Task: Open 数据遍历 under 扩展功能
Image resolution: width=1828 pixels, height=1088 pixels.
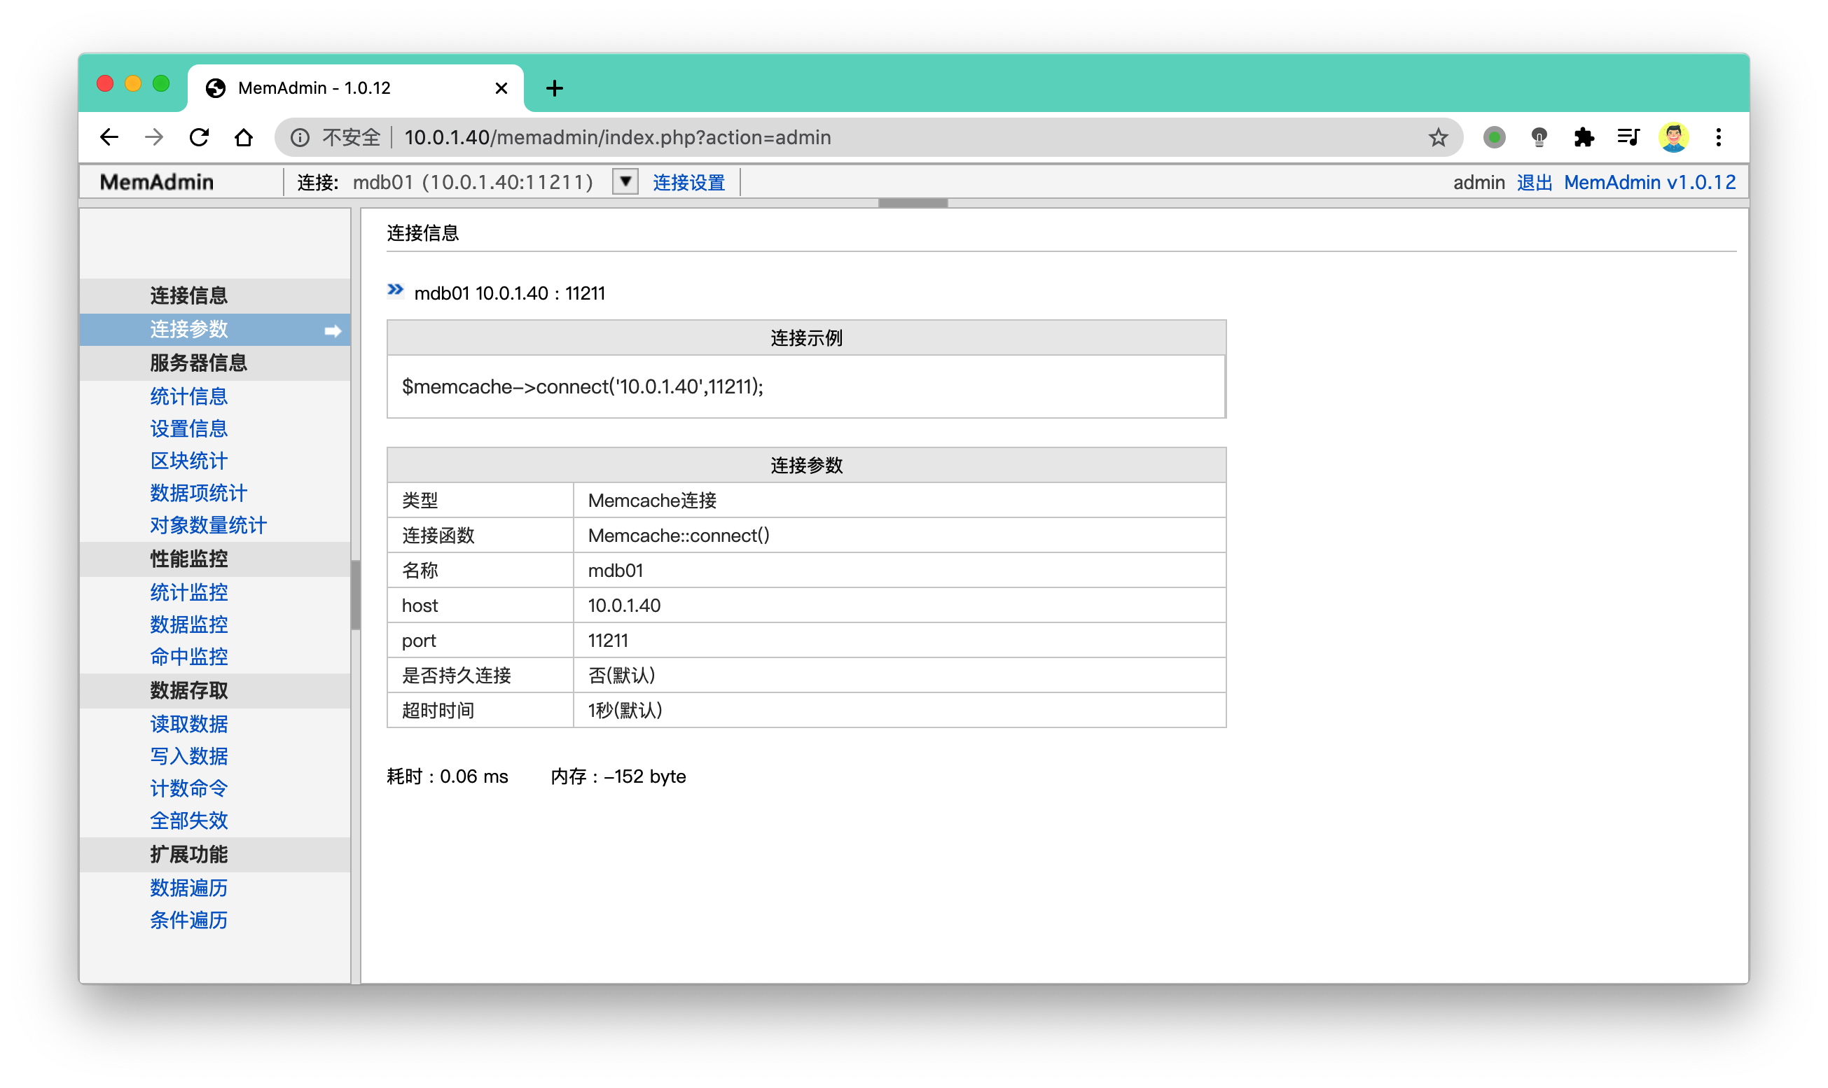Action: click(188, 888)
